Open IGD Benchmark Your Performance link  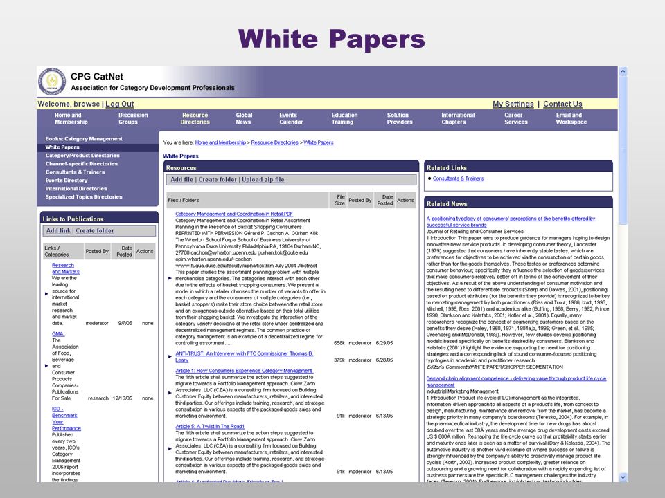pyautogui.click(x=66, y=418)
